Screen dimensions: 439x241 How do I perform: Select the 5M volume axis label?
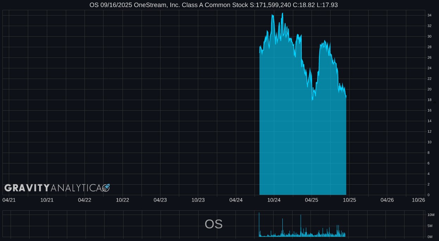coord(430,226)
